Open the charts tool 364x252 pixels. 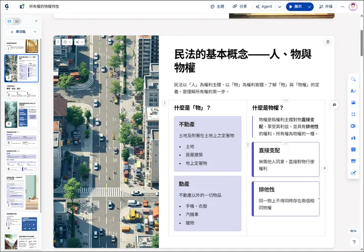point(353,138)
